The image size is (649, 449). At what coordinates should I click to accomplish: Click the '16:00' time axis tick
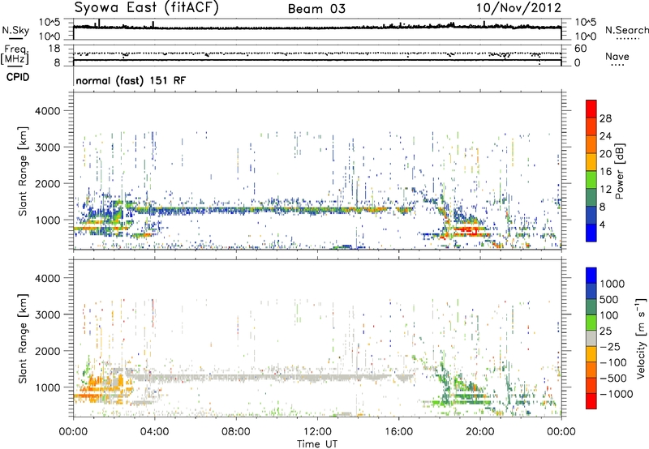[x=398, y=432]
